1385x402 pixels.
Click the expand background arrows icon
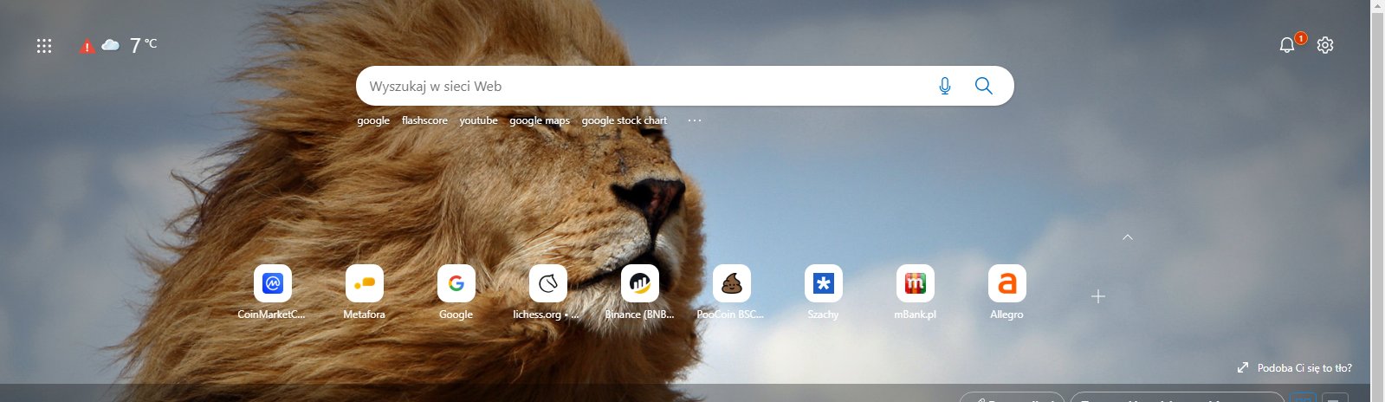click(x=1243, y=368)
